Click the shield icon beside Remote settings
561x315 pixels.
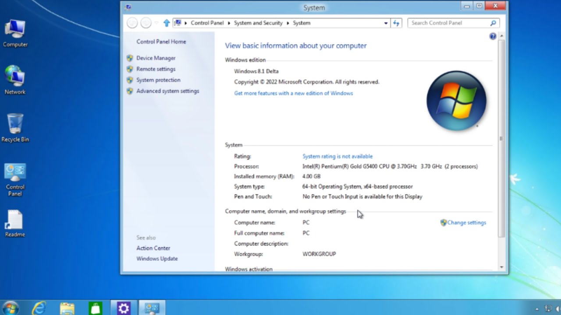click(130, 69)
